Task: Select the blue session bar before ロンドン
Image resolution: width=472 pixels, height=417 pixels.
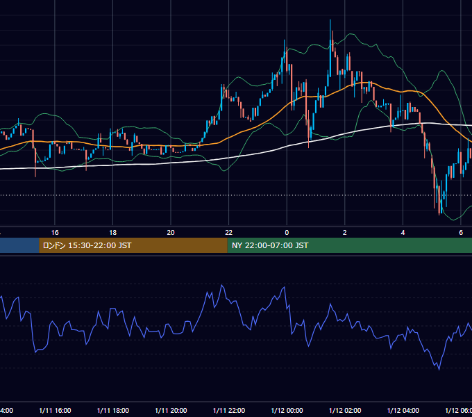Action: (x=19, y=245)
